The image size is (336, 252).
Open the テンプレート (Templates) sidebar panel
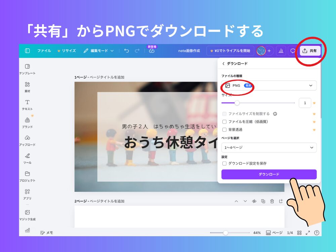coord(27,69)
